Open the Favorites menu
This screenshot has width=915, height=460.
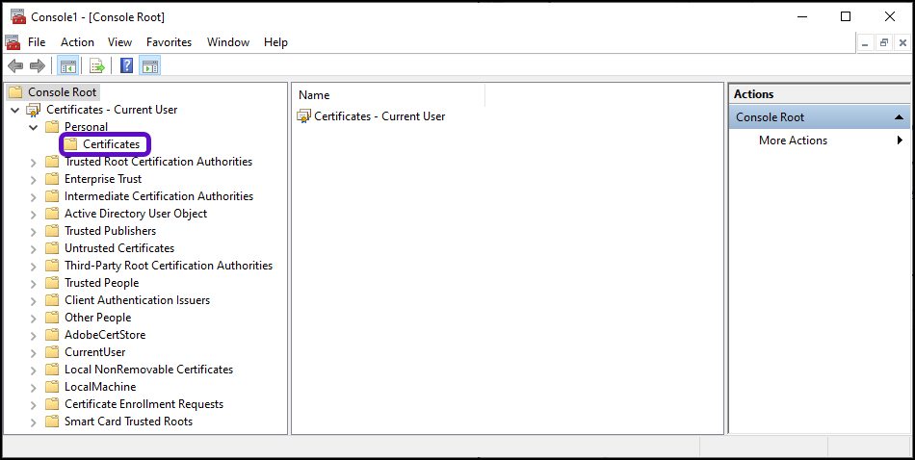[169, 42]
